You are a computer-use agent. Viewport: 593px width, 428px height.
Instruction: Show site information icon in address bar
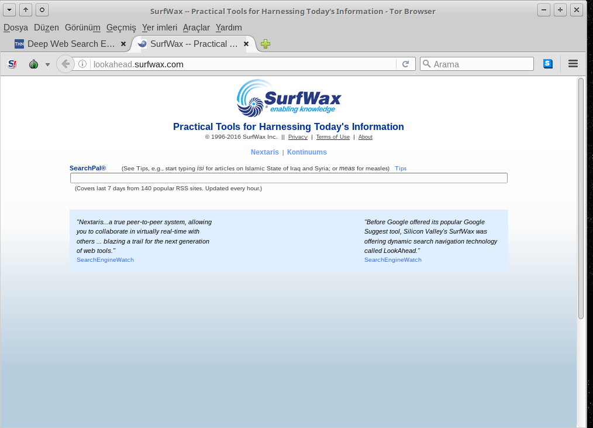82,64
